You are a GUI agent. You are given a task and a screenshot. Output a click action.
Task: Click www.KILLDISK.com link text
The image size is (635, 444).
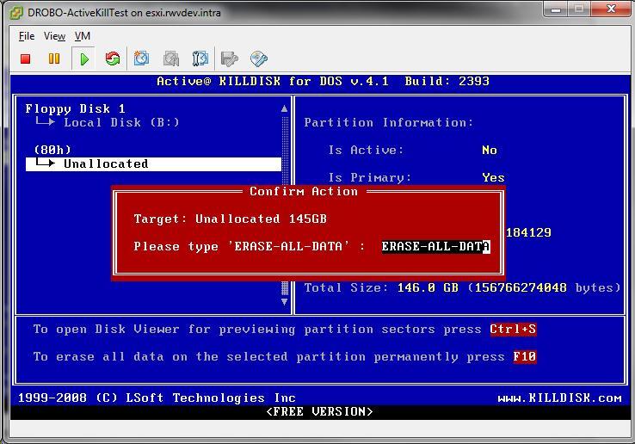559,398
